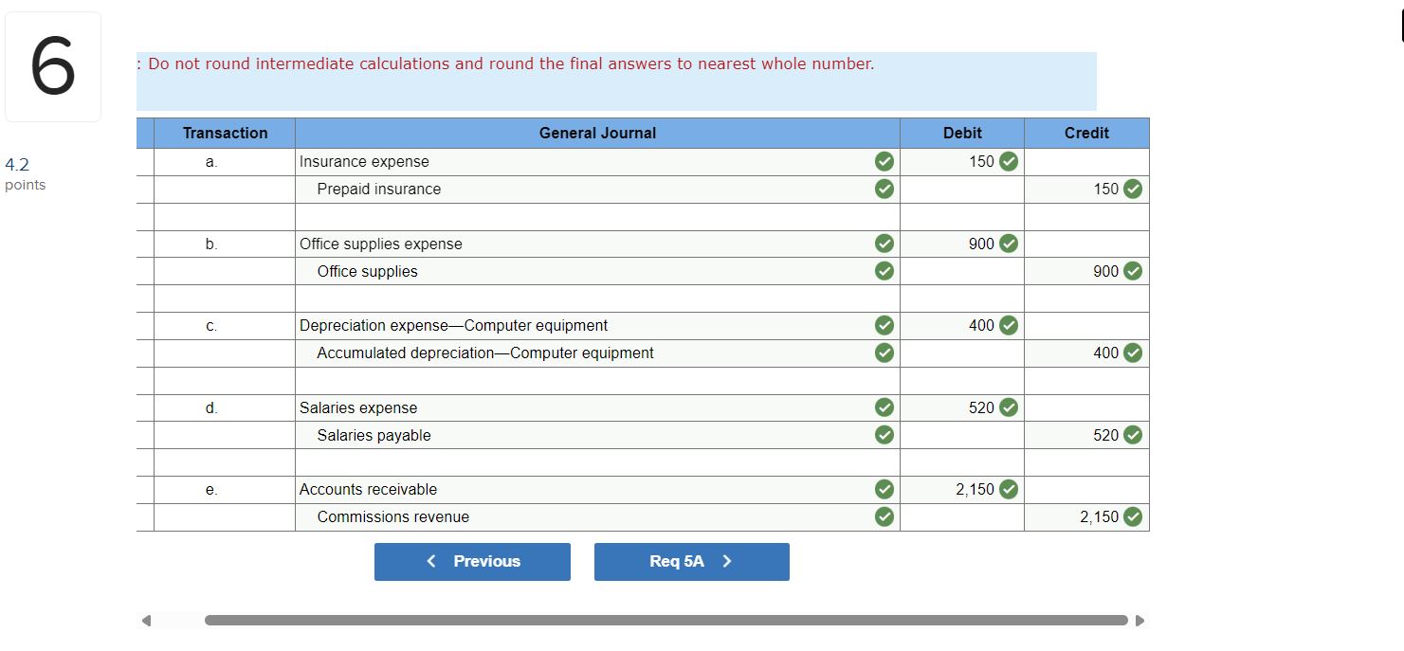
Task: Open Req 5A with its button
Action: point(692,561)
